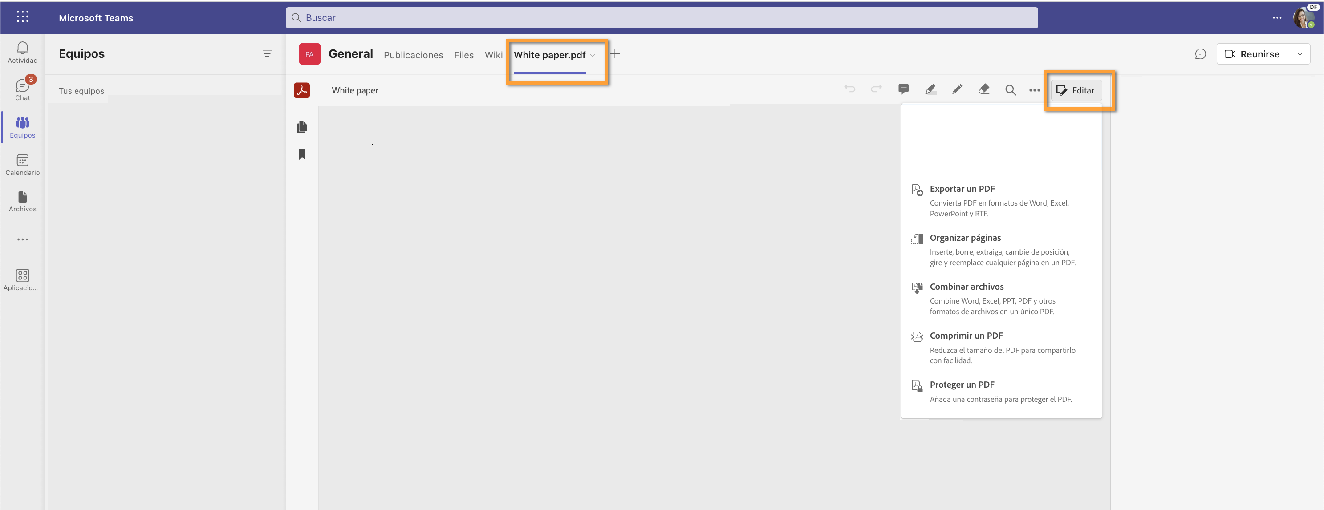1324x510 pixels.
Task: Choose Comprimir un PDF from the menu
Action: [x=966, y=336]
